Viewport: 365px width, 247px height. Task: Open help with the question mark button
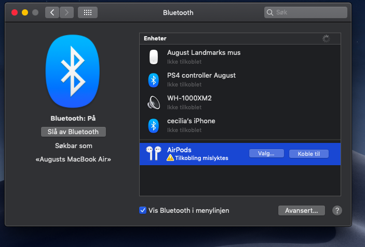point(337,211)
